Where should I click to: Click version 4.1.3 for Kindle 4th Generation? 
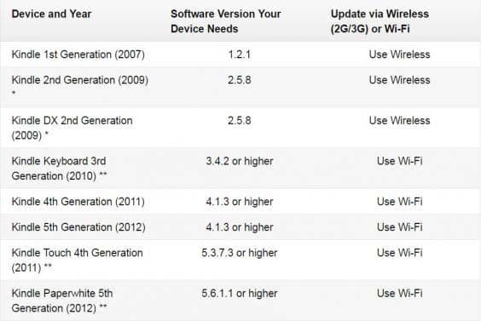(x=240, y=202)
